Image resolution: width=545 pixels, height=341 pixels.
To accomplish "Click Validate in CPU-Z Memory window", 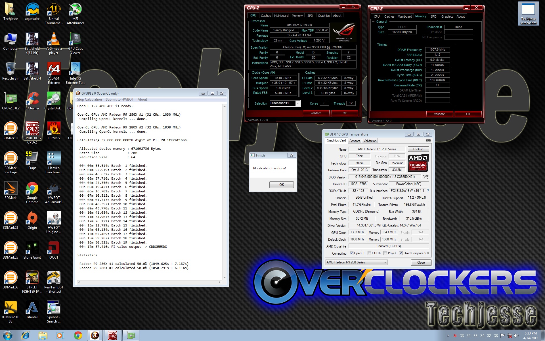I will (x=439, y=114).
